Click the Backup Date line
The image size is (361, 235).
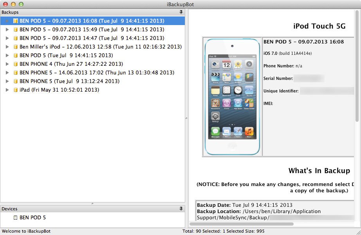[244, 205]
